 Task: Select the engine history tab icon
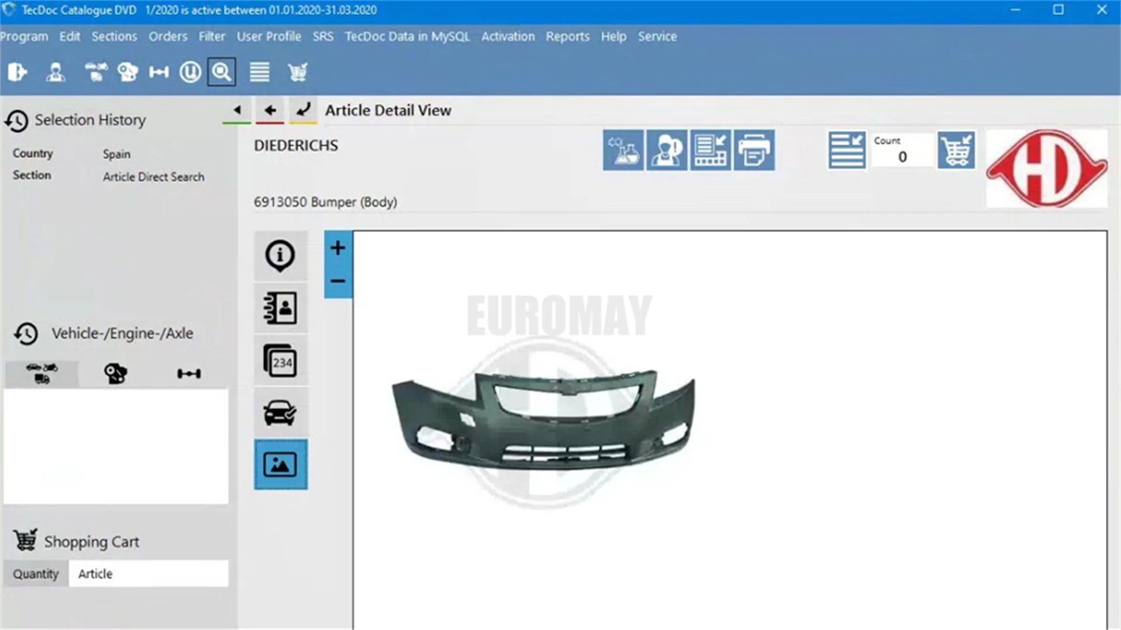point(116,374)
